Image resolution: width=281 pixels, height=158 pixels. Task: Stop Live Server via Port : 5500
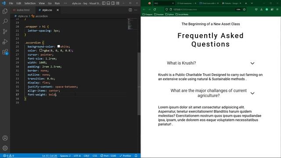(108, 156)
